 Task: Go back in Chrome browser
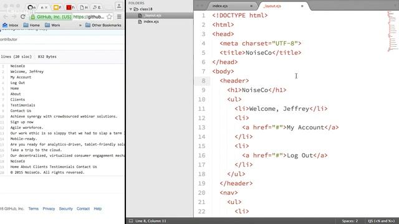6,17
